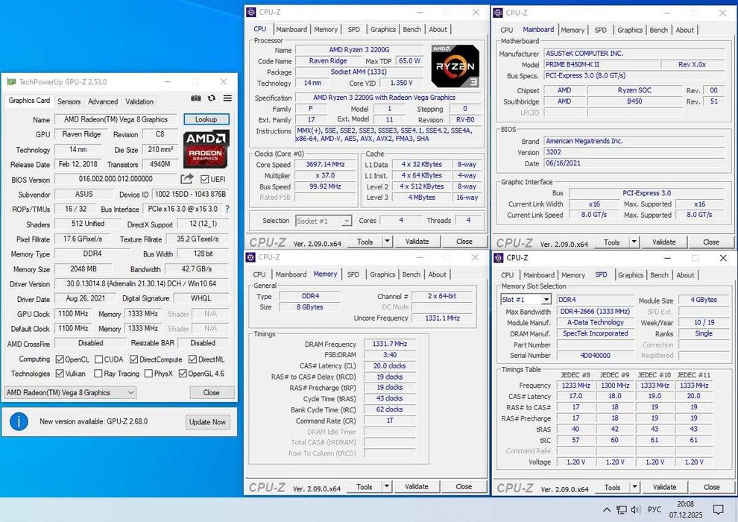Open Tools dropdown arrow in Memory window
The image size is (738, 522).
click(386, 486)
